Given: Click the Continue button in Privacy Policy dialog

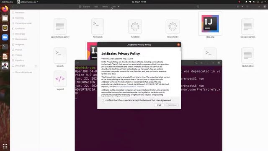Looking at the screenshot, I should point(172,105).
